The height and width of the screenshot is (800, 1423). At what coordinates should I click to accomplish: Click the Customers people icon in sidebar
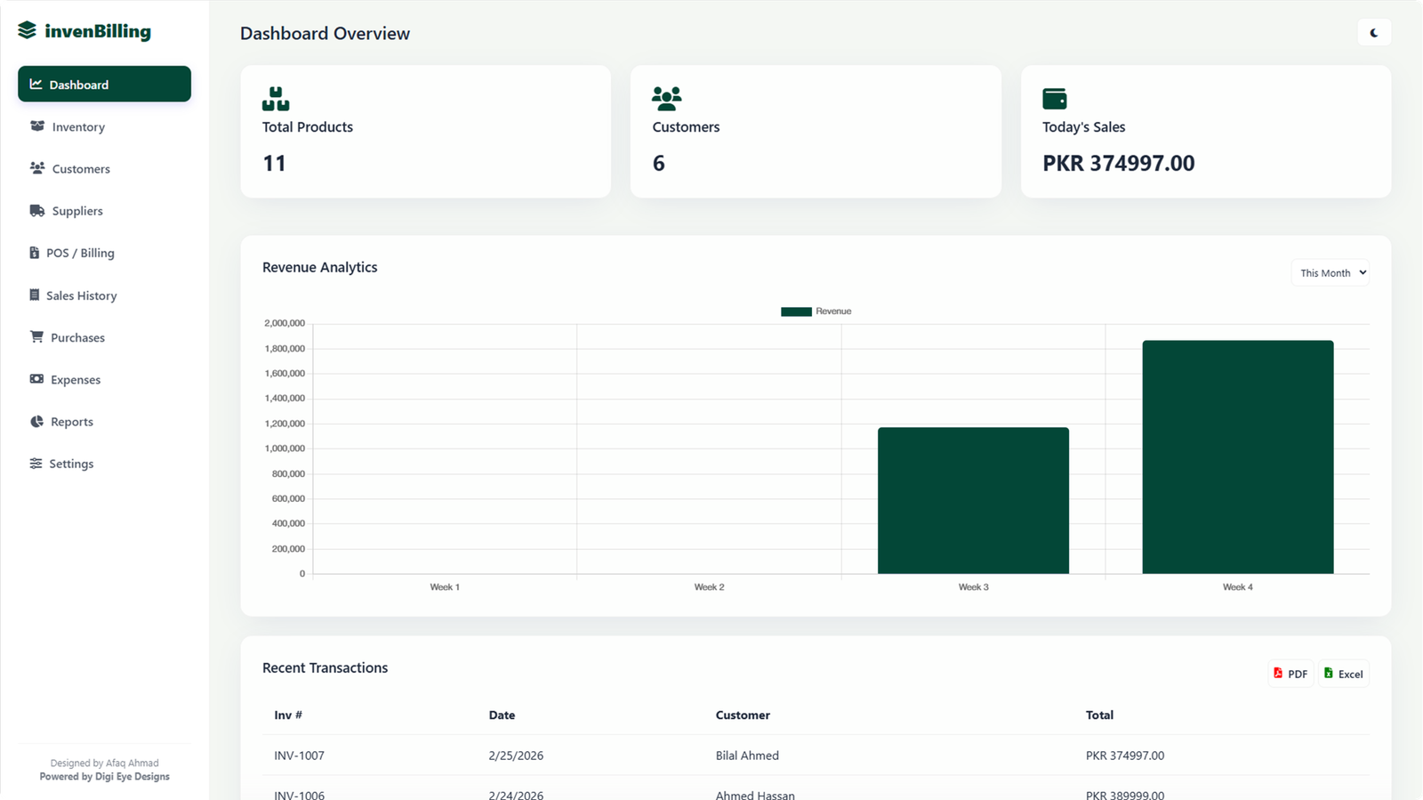[x=37, y=168]
